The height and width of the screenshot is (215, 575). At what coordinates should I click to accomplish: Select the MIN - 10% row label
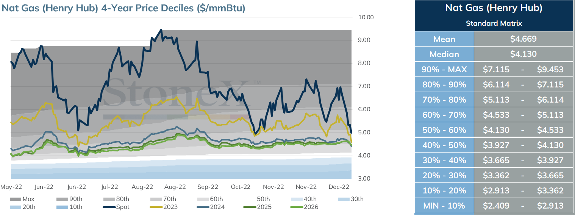[444, 206]
